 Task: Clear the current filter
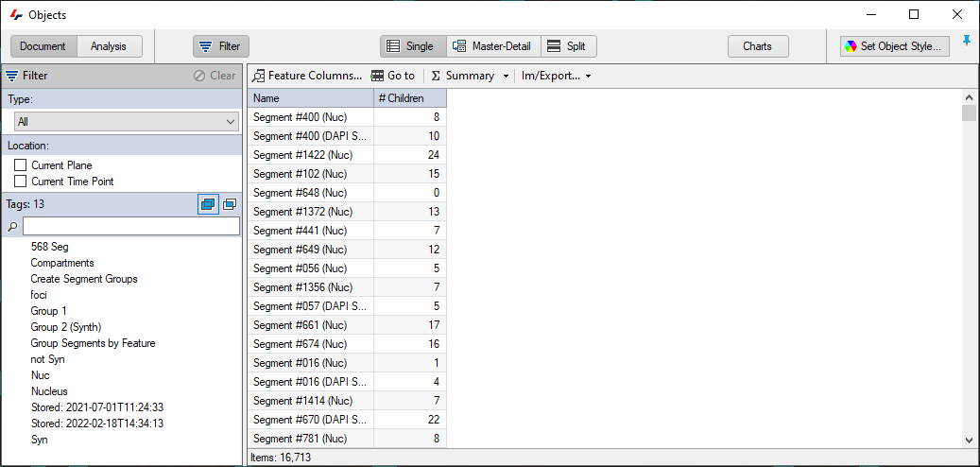click(215, 76)
